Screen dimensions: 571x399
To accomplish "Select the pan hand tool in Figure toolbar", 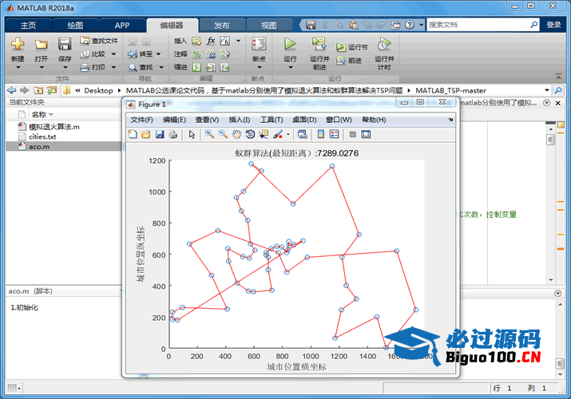I will click(x=236, y=134).
